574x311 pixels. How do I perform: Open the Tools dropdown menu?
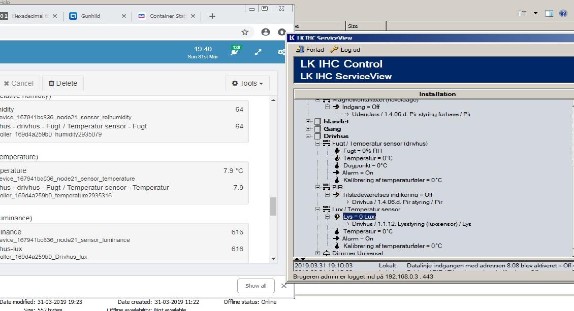[247, 83]
